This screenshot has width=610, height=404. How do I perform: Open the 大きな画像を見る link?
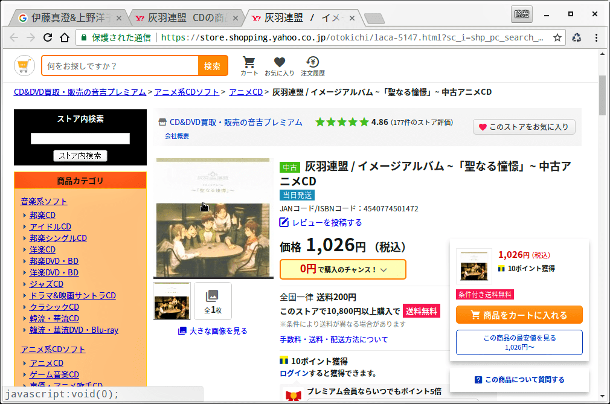pos(218,331)
